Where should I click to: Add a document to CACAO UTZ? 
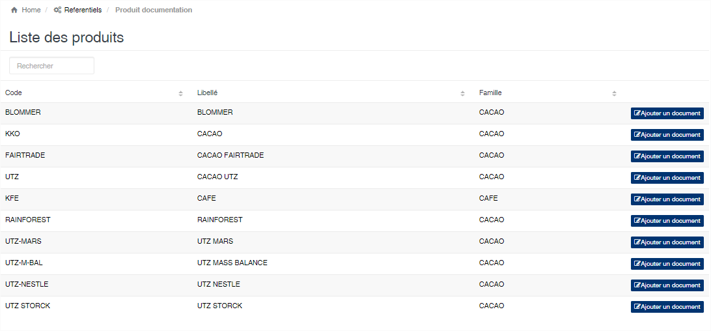tap(667, 178)
